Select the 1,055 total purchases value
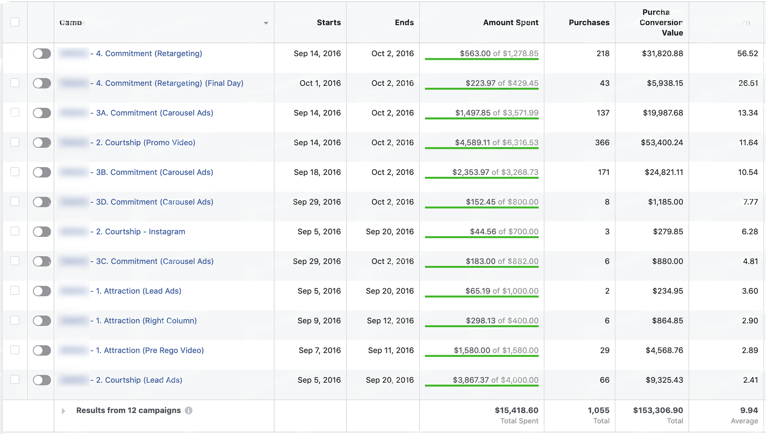Screen dimensions: 766x434 (598, 410)
